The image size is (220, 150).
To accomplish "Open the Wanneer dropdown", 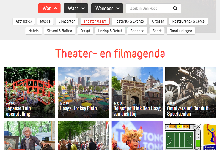I will click(107, 8).
